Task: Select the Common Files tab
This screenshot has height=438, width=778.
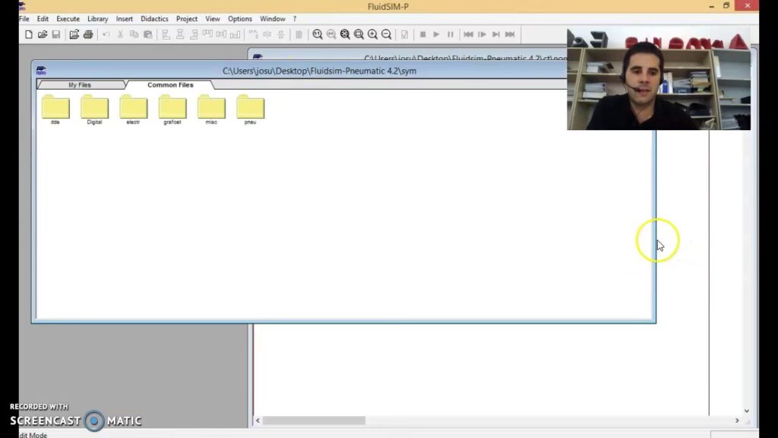Action: tap(170, 85)
